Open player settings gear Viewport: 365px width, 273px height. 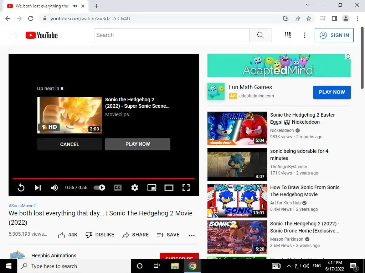pyautogui.click(x=135, y=188)
